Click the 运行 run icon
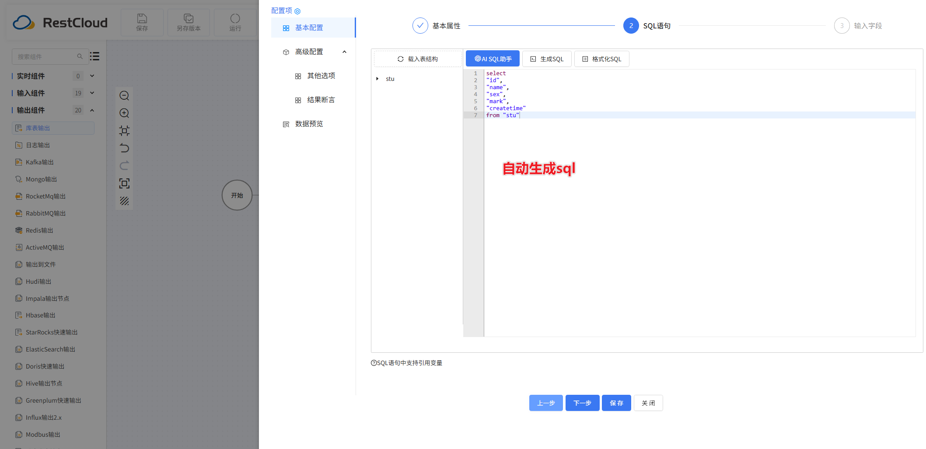The height and width of the screenshot is (449, 926). point(235,18)
